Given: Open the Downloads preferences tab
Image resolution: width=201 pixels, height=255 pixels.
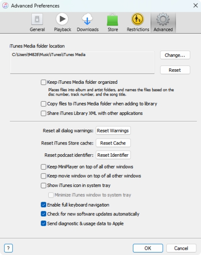Looking at the screenshot, I should [x=88, y=23].
